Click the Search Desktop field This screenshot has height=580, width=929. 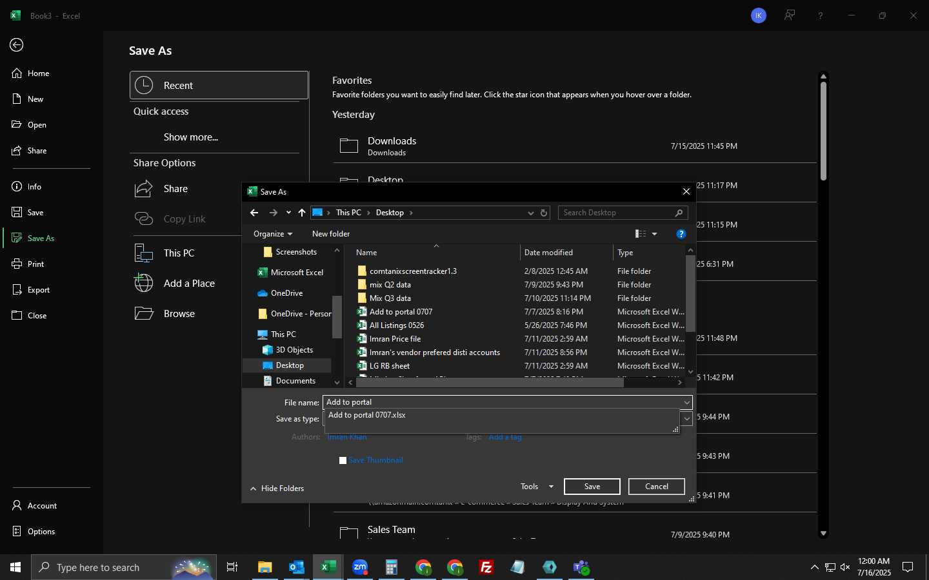point(623,213)
